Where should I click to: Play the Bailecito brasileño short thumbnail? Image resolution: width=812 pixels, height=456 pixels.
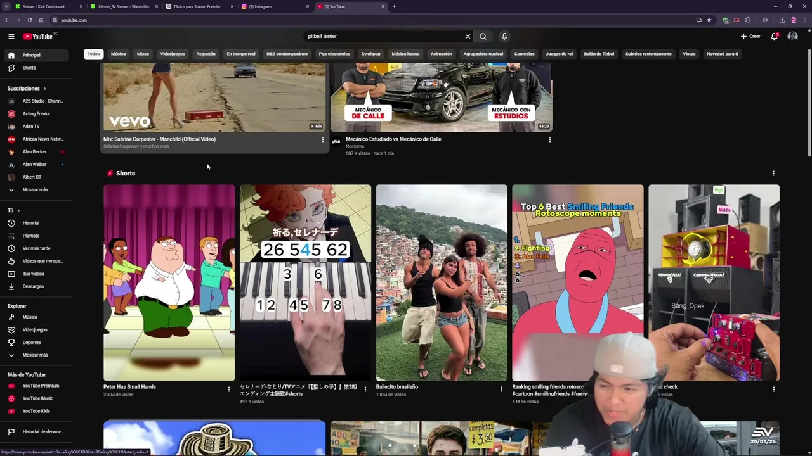click(x=442, y=282)
